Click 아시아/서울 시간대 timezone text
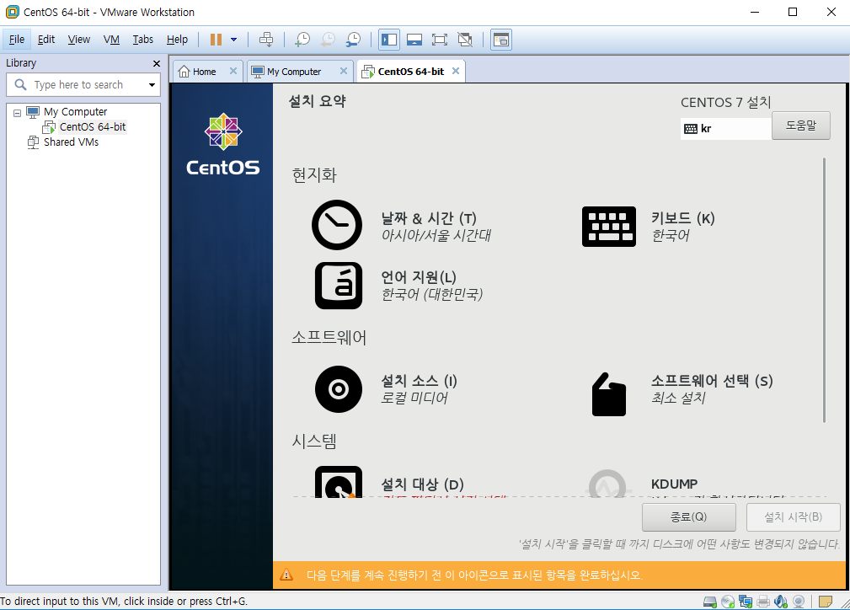Image resolution: width=850 pixels, height=610 pixels. pos(436,235)
